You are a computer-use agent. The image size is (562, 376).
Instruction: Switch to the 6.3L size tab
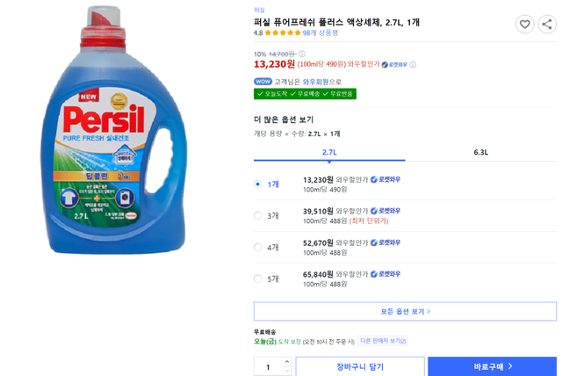(x=480, y=152)
